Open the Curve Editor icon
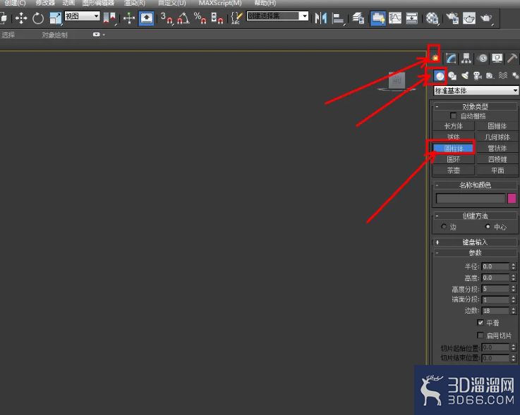520x415 pixels. [395, 18]
